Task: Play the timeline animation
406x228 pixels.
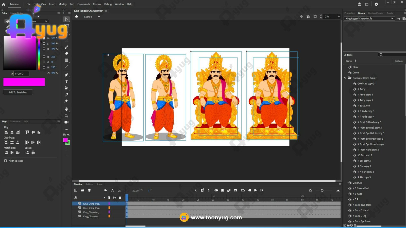Action: (x=256, y=190)
